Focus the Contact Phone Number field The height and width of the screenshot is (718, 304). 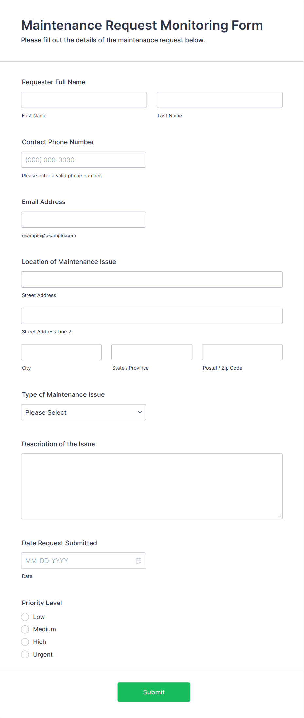83,160
